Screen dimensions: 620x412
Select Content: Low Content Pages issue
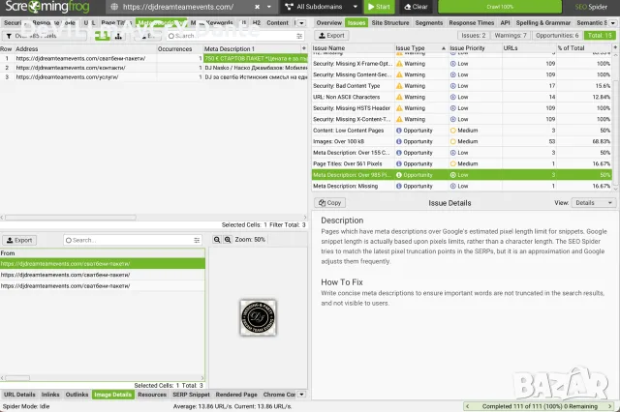[462, 131]
